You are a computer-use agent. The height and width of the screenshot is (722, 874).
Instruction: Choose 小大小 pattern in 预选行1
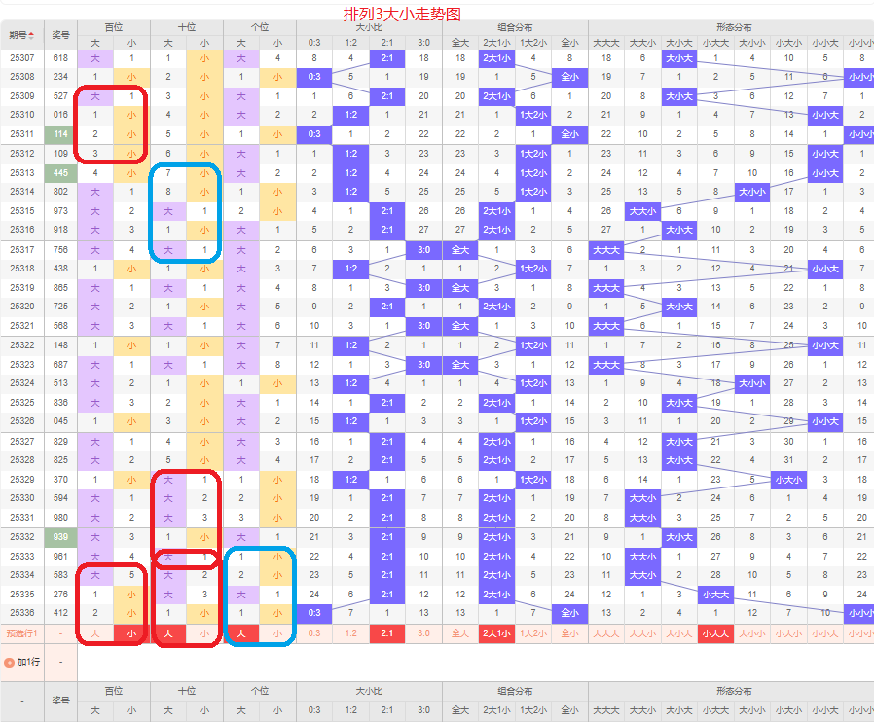[788, 633]
